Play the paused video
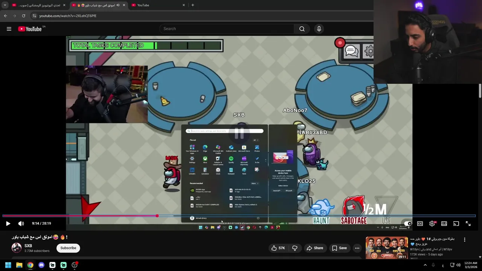482x271 pixels. [x=8, y=224]
